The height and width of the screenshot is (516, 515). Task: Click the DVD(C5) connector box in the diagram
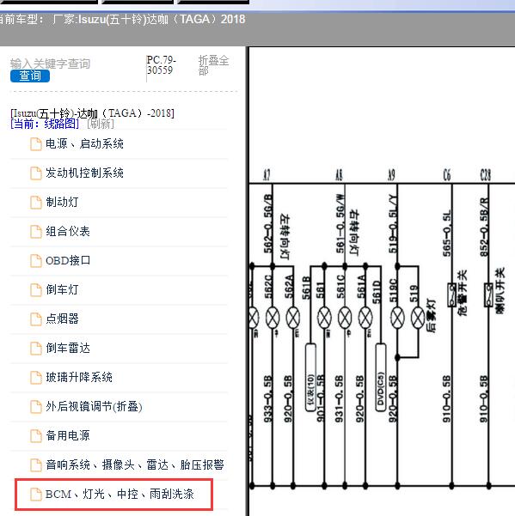[x=381, y=378]
